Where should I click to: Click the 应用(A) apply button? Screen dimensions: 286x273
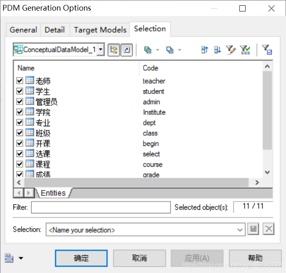coord(197,258)
